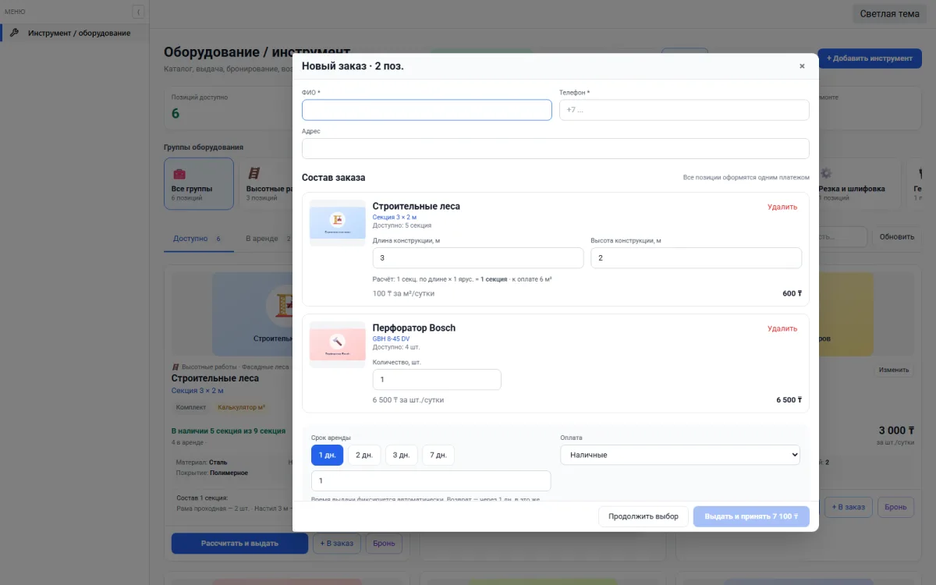Click Бронь on Строительные леса card
This screenshot has width=936, height=585.
384,543
